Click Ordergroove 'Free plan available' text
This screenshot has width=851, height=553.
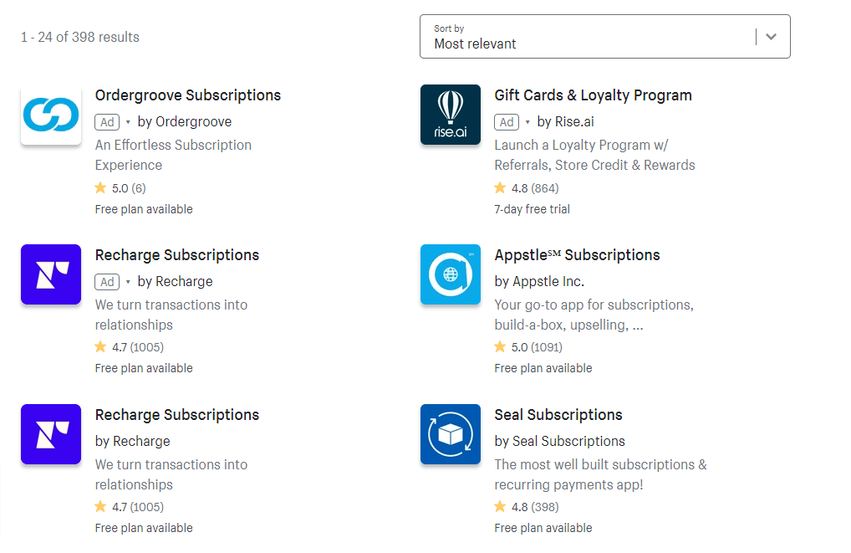click(x=144, y=209)
